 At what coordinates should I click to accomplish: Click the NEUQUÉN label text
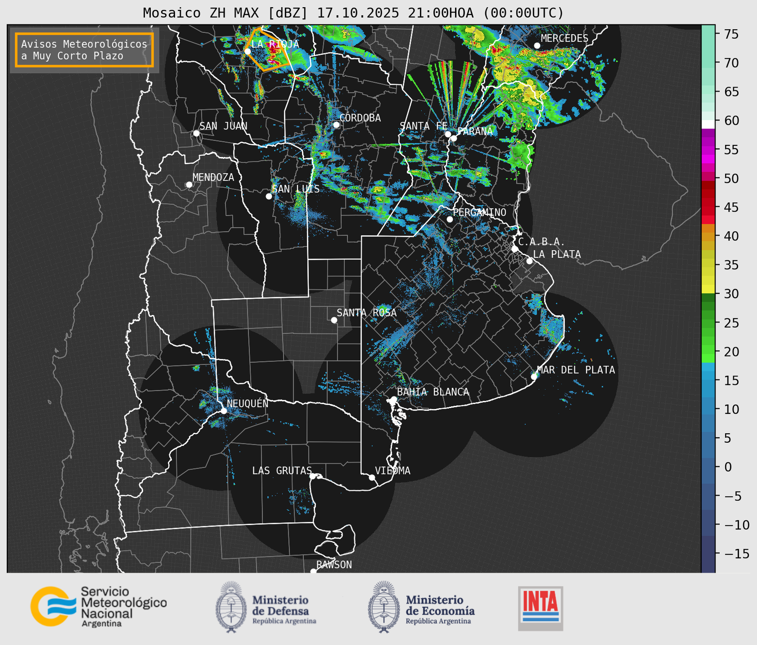tap(248, 403)
